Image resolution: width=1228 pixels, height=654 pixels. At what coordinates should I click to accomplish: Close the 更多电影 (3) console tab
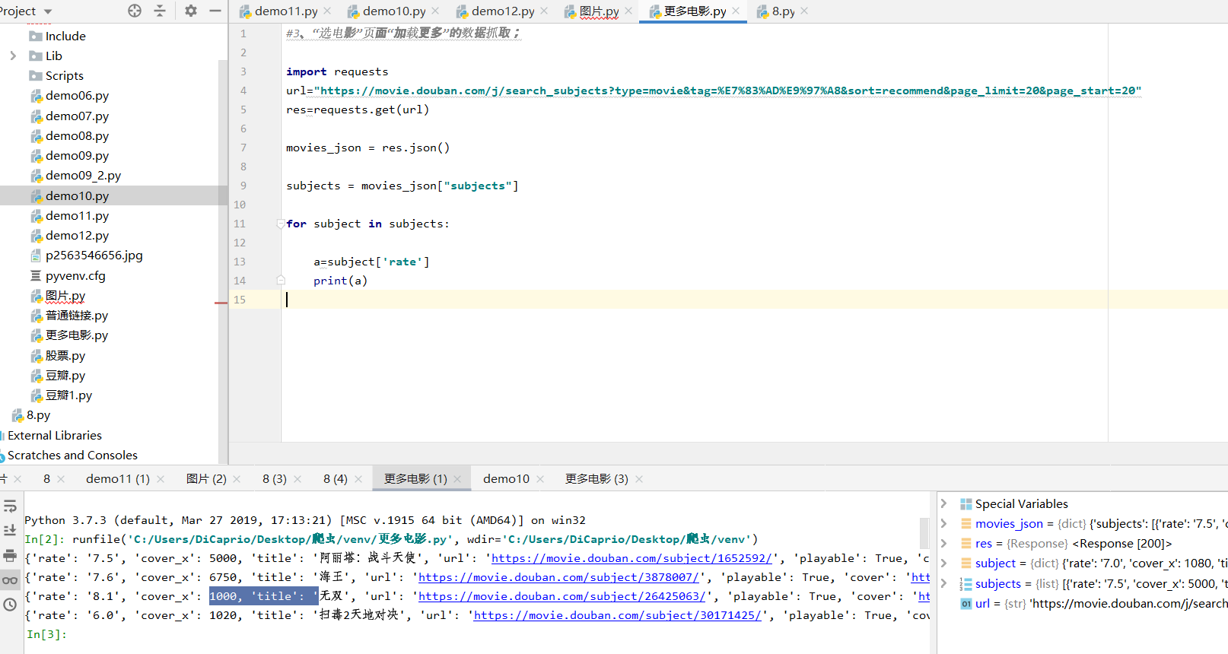point(640,479)
